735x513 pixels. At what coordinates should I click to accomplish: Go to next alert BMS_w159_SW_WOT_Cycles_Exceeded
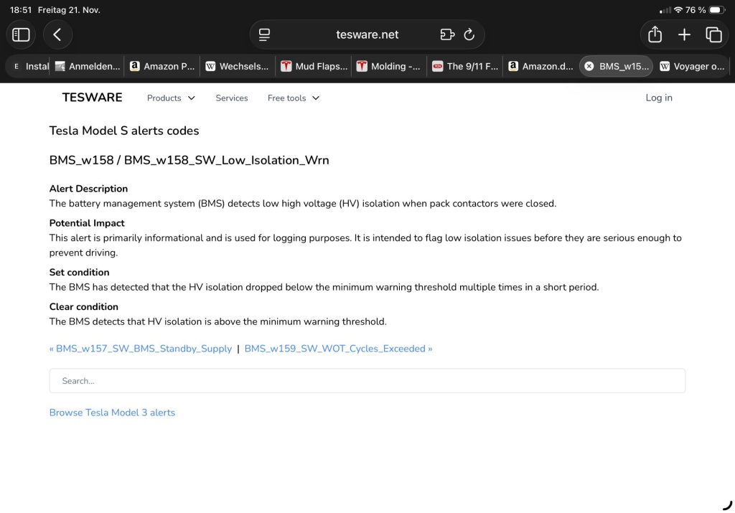338,349
